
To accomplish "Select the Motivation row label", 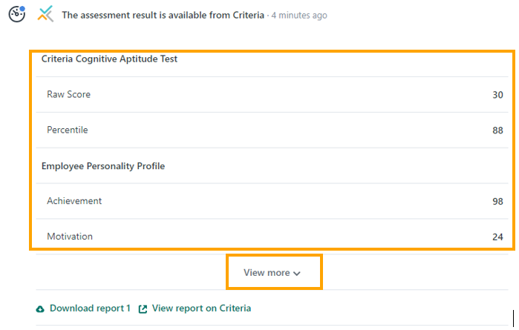I will tap(70, 237).
